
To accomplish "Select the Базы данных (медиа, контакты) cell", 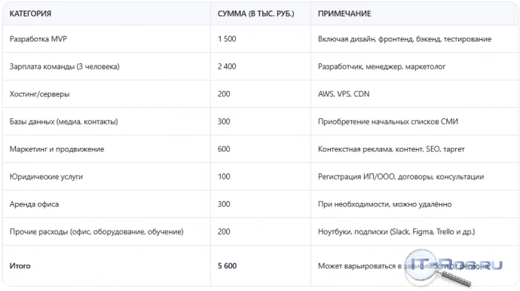I will 63,121.
